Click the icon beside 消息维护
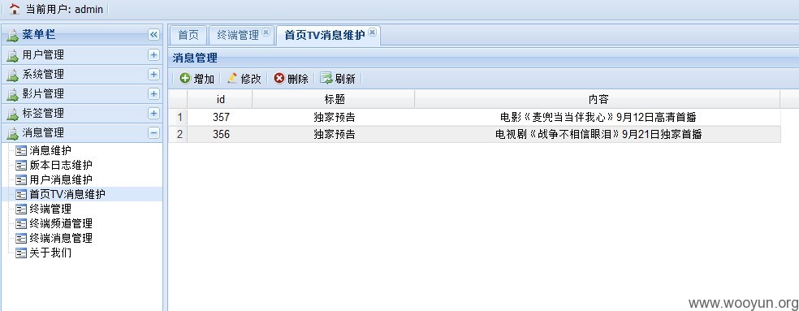Viewport: 799px width, 311px height. (21, 150)
